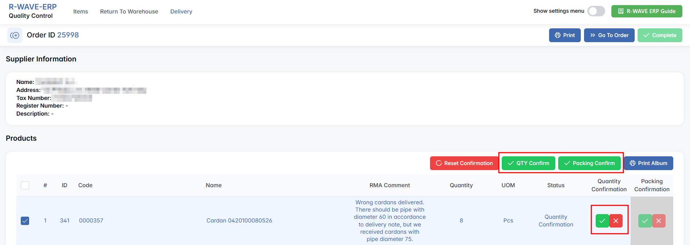Uncheck the row 1 product checkbox

point(25,221)
